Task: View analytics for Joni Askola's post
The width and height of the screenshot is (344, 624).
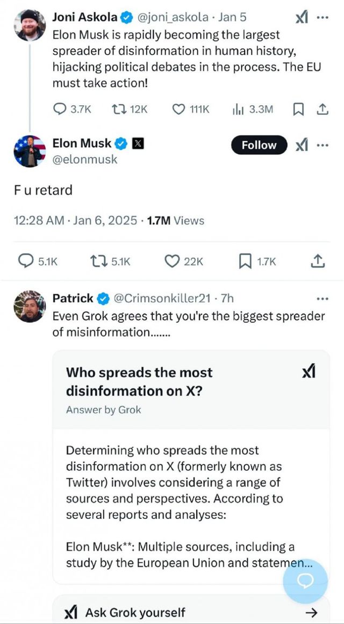Action: tap(238, 109)
